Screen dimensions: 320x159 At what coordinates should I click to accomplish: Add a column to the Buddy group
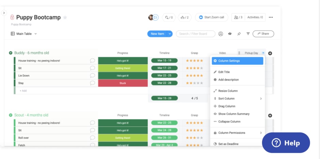pyautogui.click(x=270, y=53)
